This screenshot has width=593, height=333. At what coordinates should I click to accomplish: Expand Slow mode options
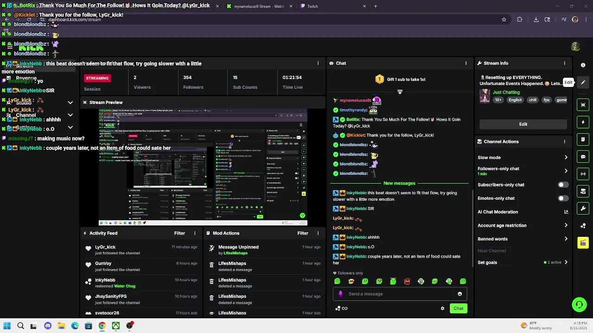click(566, 158)
